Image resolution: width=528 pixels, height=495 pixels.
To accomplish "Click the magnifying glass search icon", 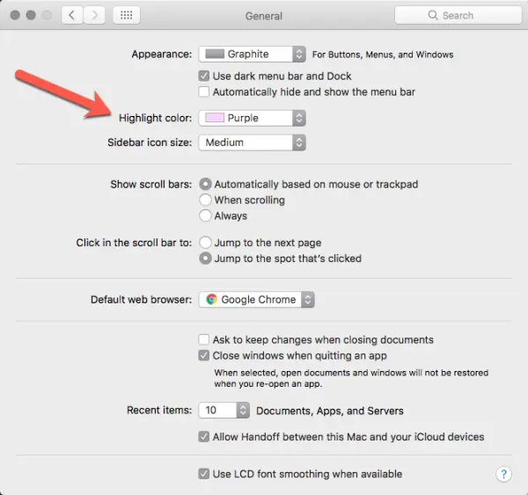I will [433, 15].
